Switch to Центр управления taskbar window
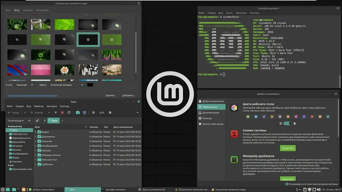 [x=154, y=190]
